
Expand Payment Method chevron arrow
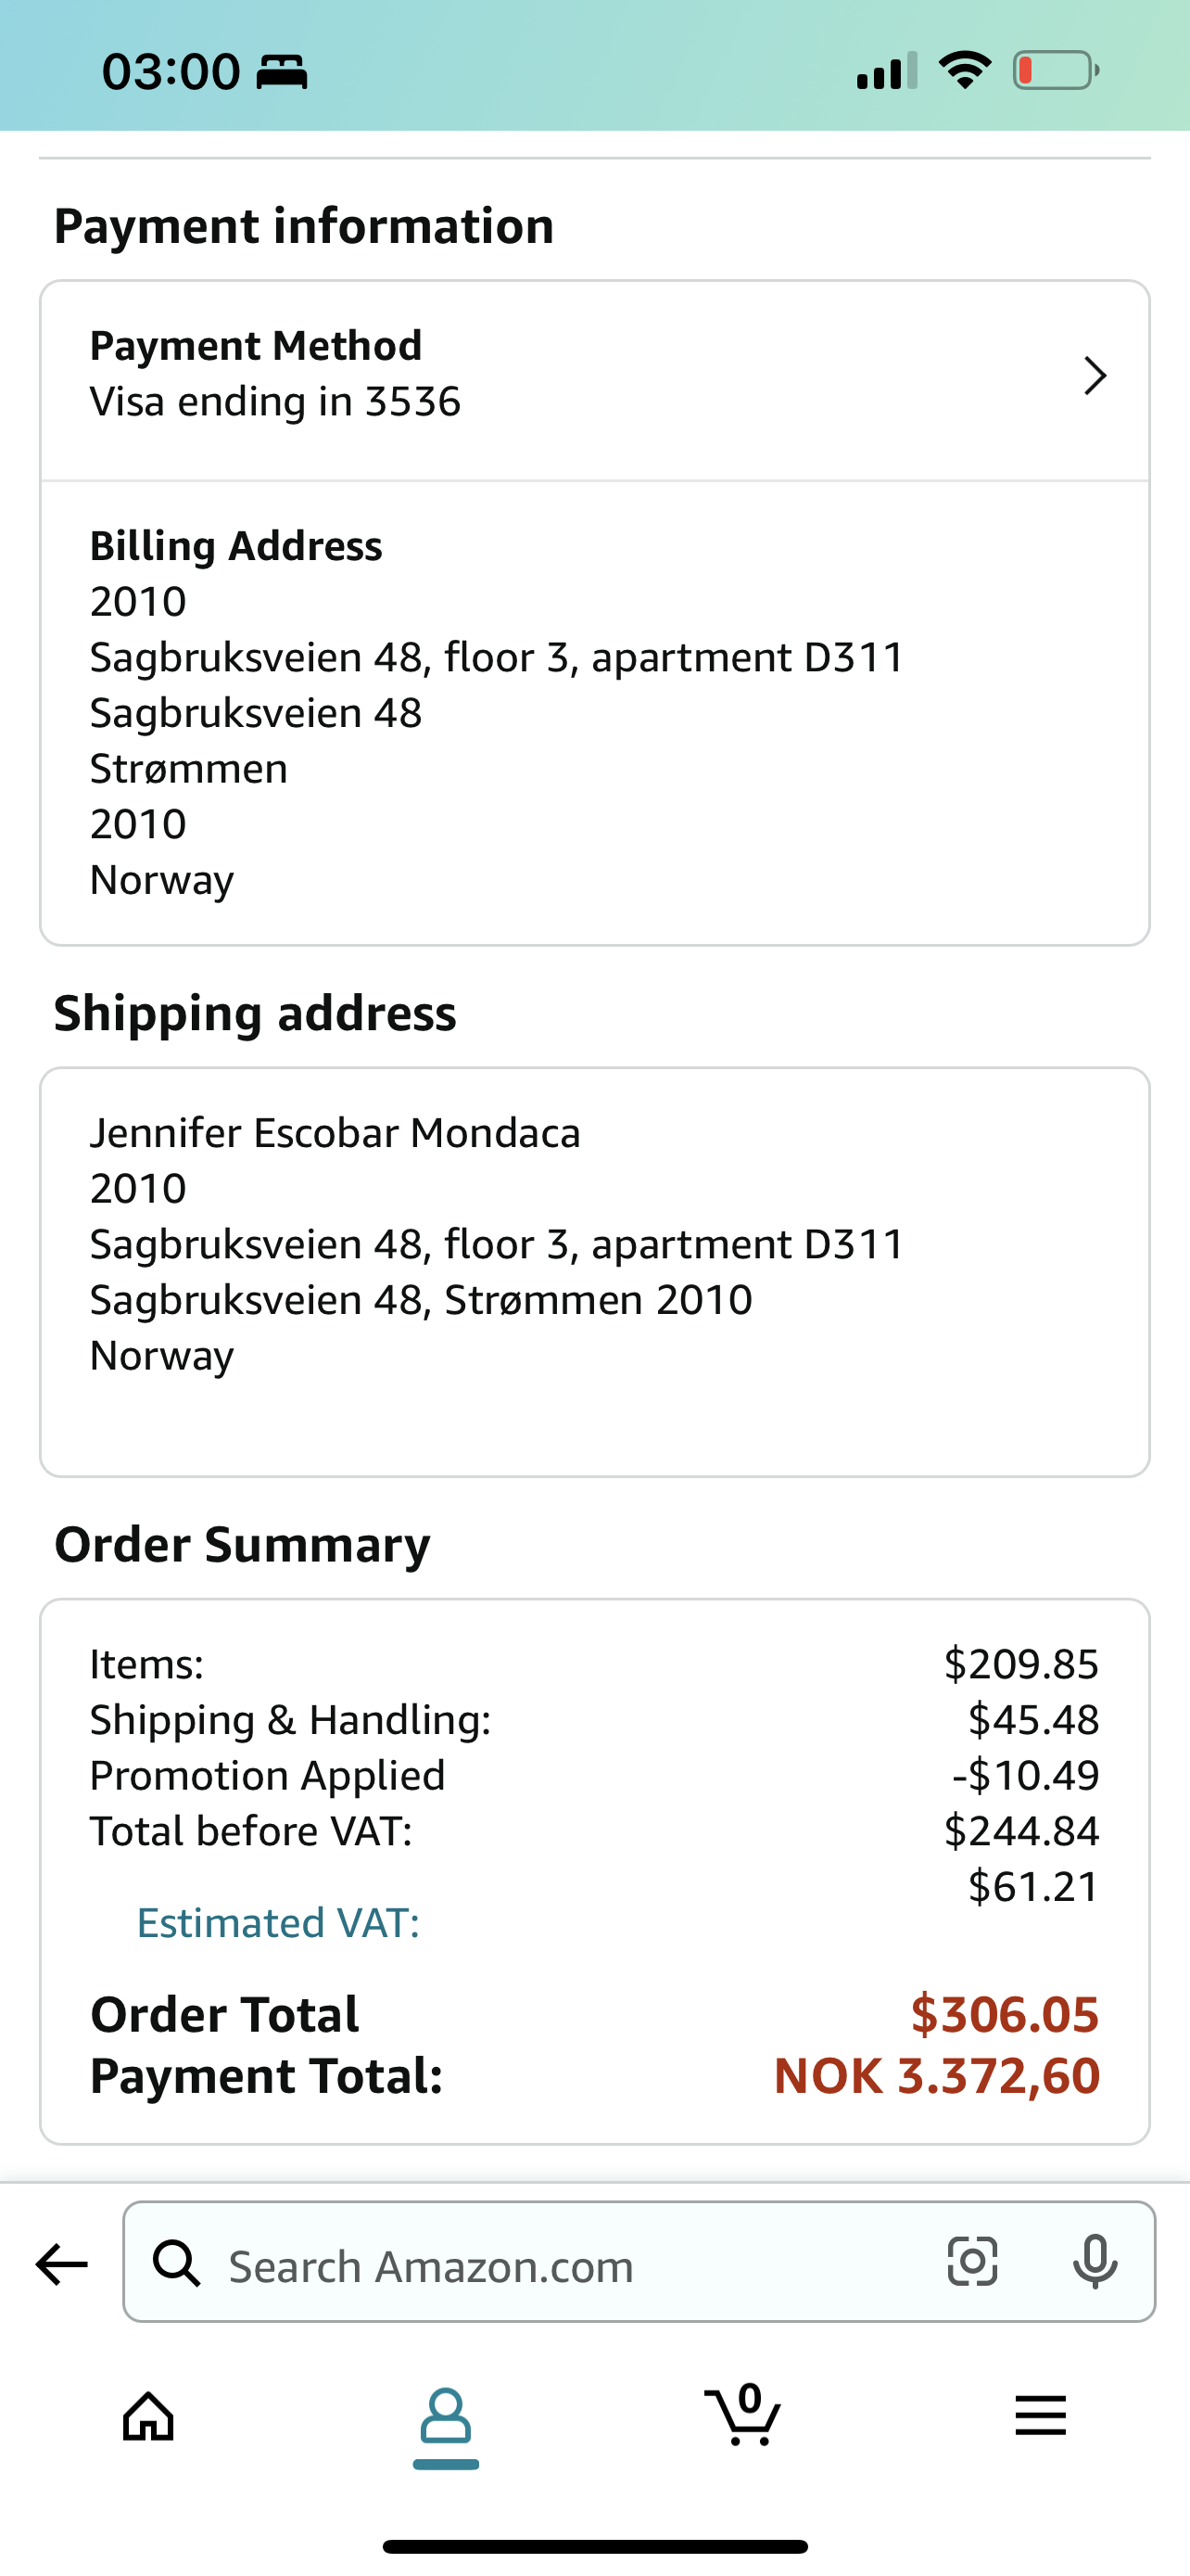pyautogui.click(x=1095, y=376)
